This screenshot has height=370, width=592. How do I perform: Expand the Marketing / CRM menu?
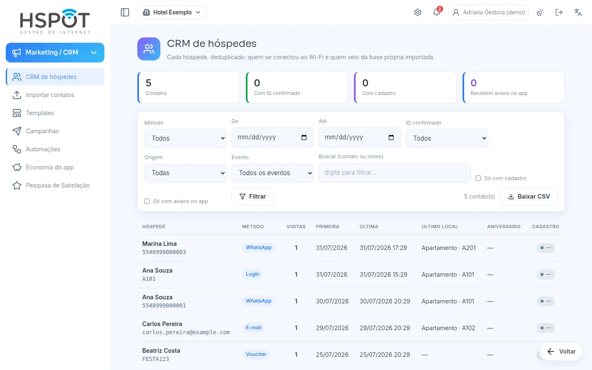[x=55, y=53]
